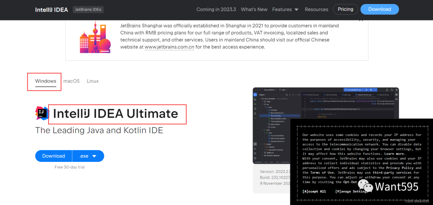Expand the Features dropdown menu
Image resolution: width=433 pixels, height=205 pixels.
[x=285, y=9]
